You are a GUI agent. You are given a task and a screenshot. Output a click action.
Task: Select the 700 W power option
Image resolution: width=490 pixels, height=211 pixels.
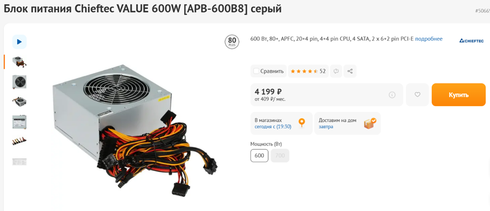pyautogui.click(x=280, y=156)
